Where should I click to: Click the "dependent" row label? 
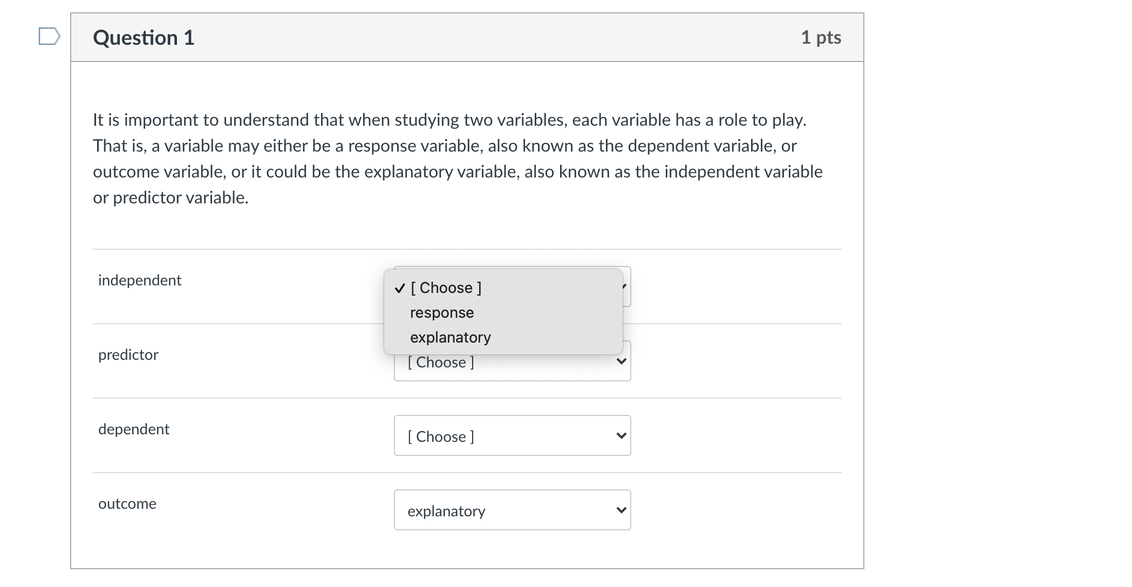click(134, 429)
